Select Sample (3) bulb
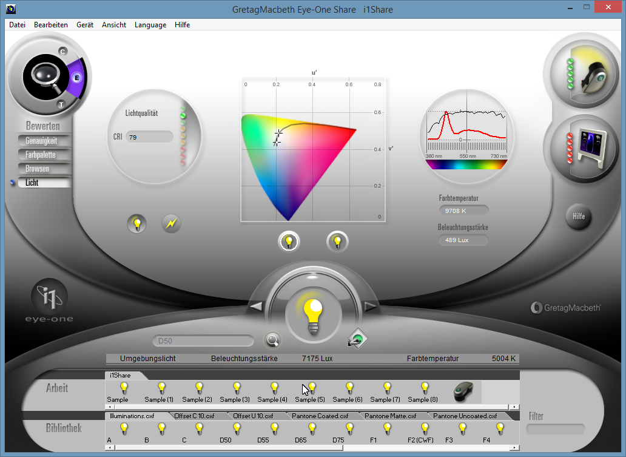The width and height of the screenshot is (626, 457). click(x=237, y=387)
